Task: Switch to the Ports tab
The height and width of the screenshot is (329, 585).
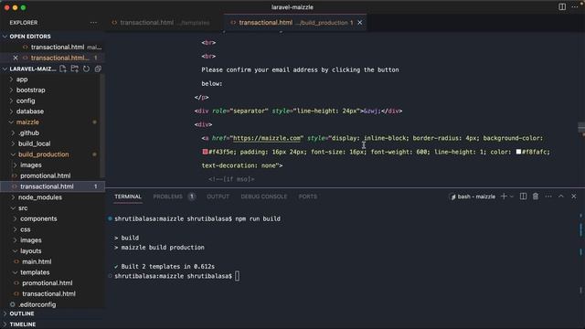Action: click(307, 196)
